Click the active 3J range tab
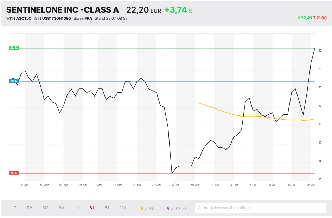The height and width of the screenshot is (218, 332). (x=92, y=208)
